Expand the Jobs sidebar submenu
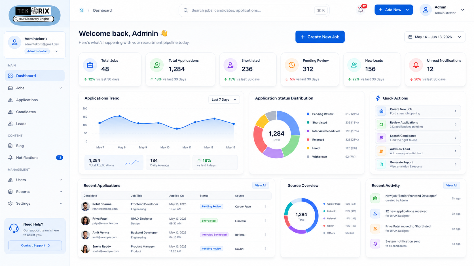 (35, 88)
